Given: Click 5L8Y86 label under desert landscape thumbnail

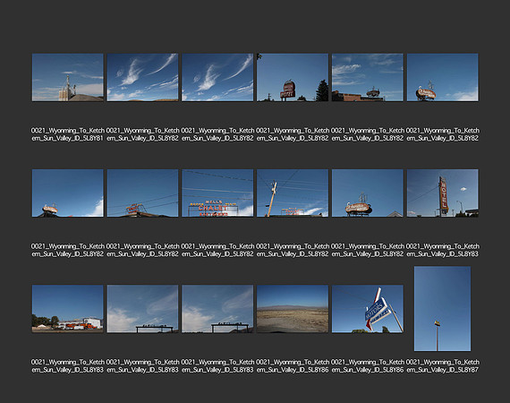Looking at the screenshot, I should pyautogui.click(x=293, y=366).
